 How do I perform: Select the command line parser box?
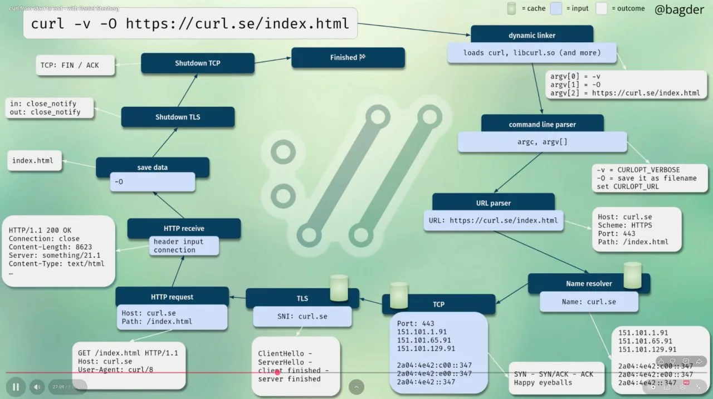click(x=543, y=124)
